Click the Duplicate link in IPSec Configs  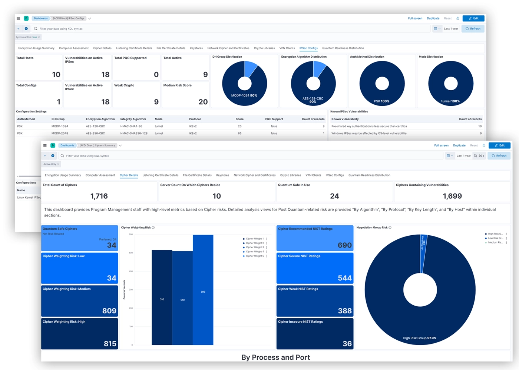433,18
